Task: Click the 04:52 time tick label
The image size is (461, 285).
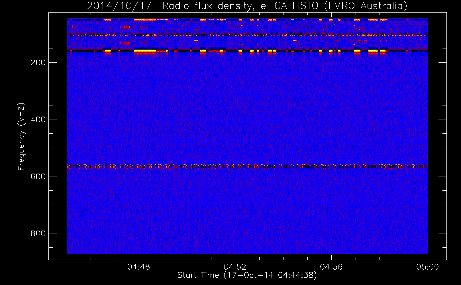Action: tap(235, 267)
